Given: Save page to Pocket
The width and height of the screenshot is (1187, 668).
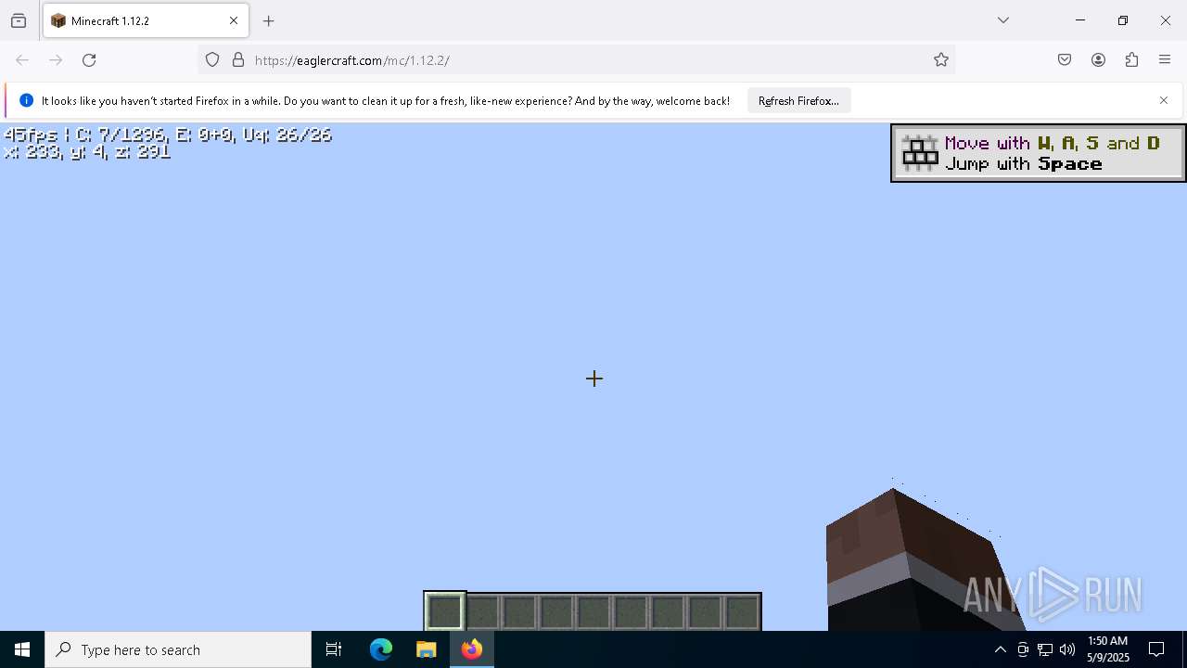Looking at the screenshot, I should tap(1065, 60).
